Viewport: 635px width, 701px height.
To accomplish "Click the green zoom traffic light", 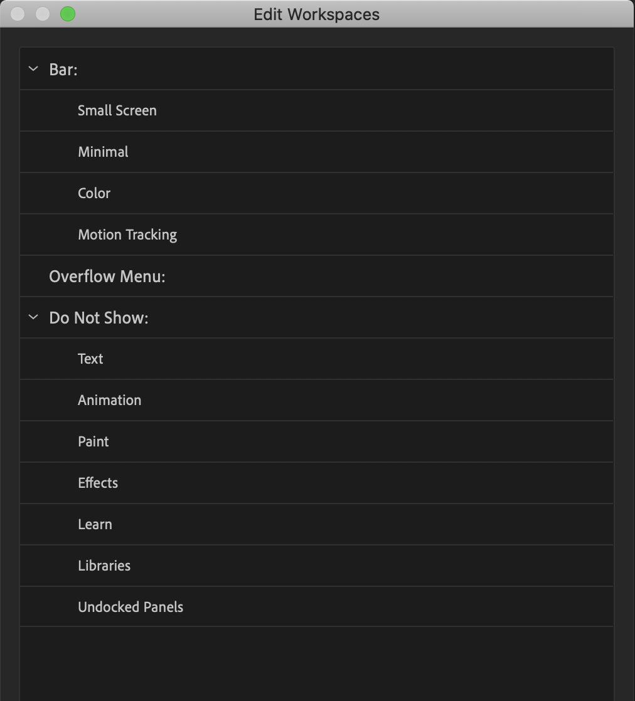I will tap(67, 14).
